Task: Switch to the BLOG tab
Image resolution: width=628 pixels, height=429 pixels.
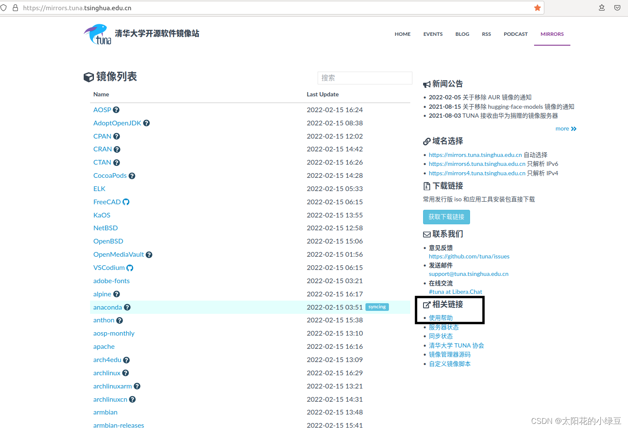Action: tap(462, 34)
